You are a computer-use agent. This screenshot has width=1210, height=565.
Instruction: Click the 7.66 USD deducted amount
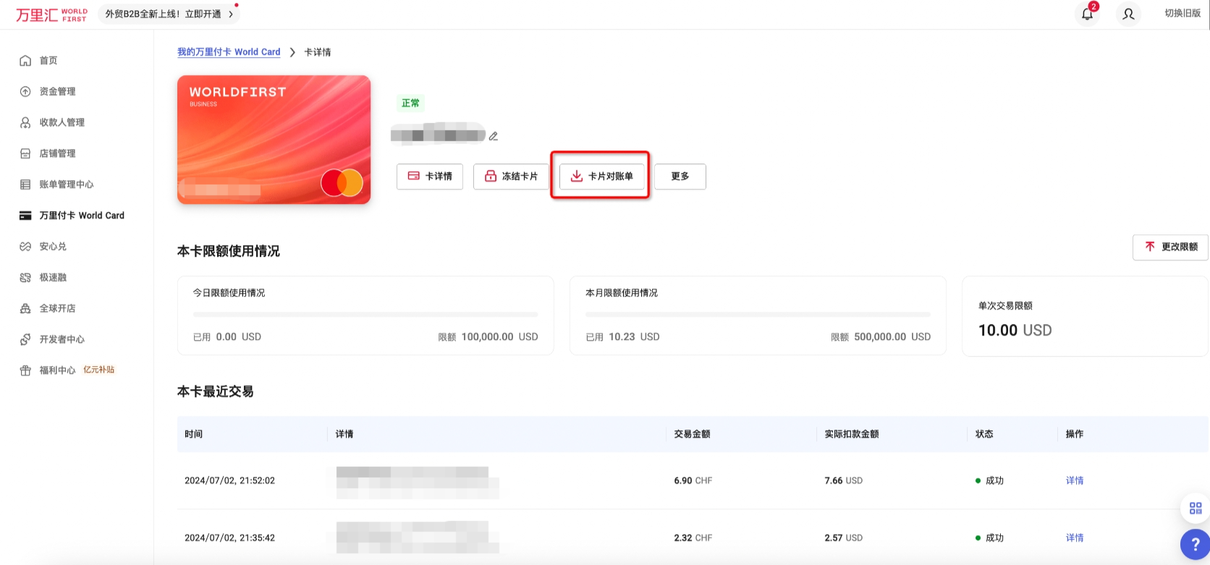click(843, 480)
